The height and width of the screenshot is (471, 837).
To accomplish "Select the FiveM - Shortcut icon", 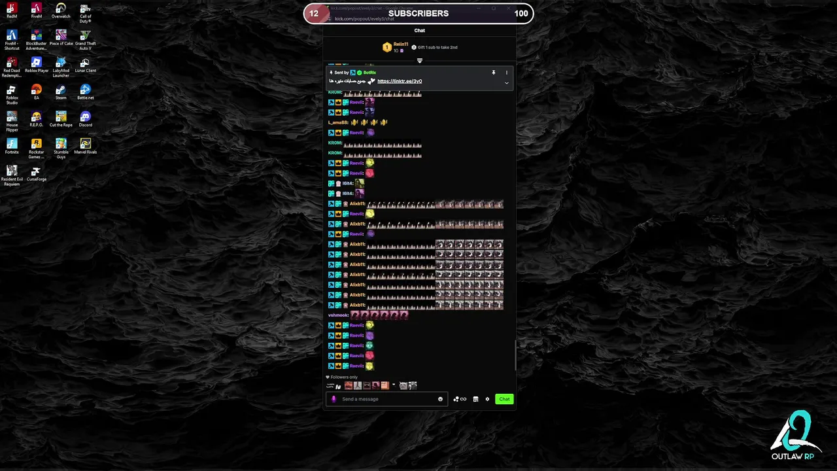I will point(12,40).
